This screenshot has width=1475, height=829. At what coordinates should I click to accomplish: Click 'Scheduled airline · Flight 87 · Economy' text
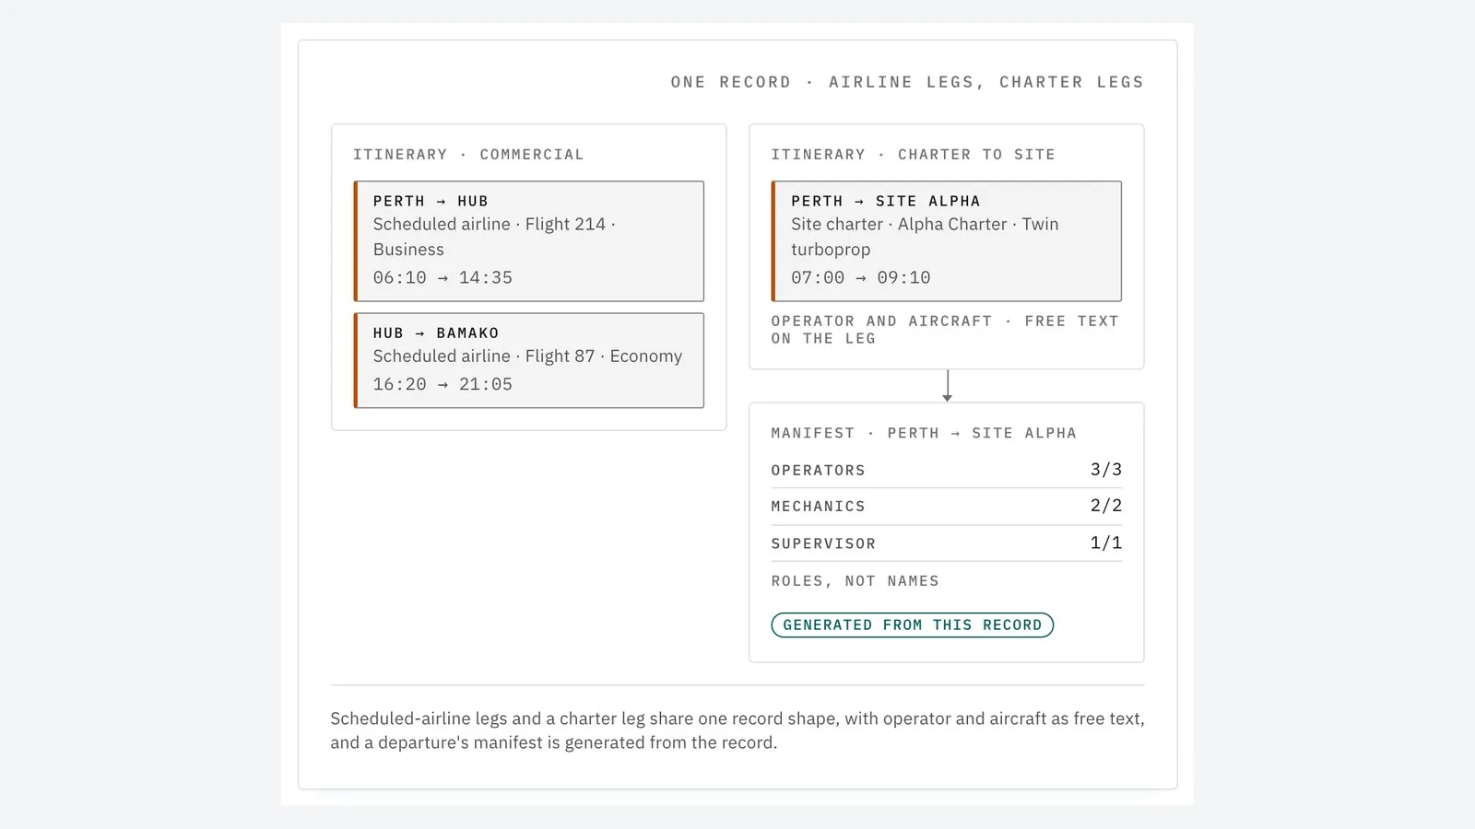(527, 356)
